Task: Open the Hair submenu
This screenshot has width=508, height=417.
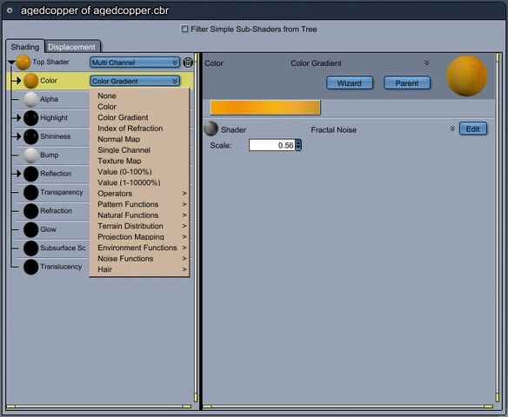Action: coord(139,269)
